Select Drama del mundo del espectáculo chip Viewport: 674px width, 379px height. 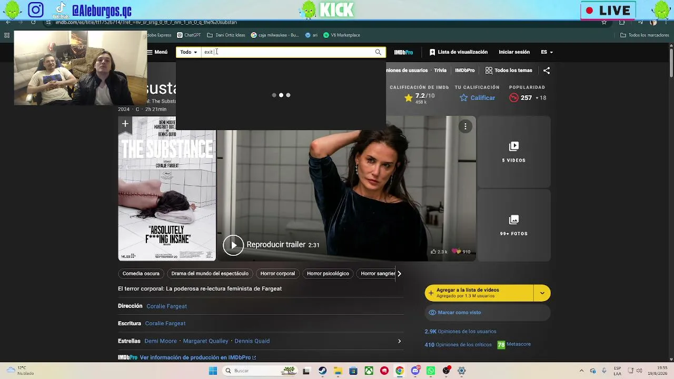coord(210,274)
